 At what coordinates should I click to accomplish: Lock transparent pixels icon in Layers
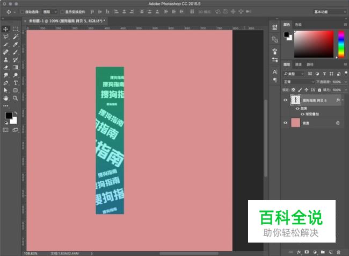[293, 90]
